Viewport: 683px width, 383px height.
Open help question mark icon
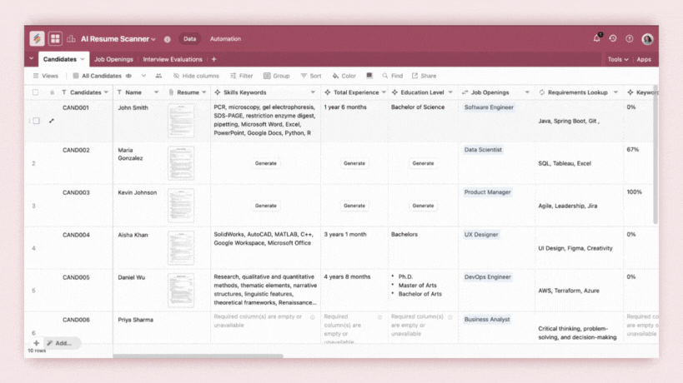pyautogui.click(x=630, y=38)
